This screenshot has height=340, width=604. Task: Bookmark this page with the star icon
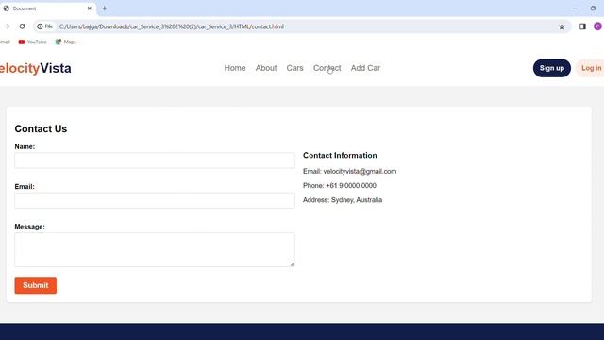coord(562,26)
